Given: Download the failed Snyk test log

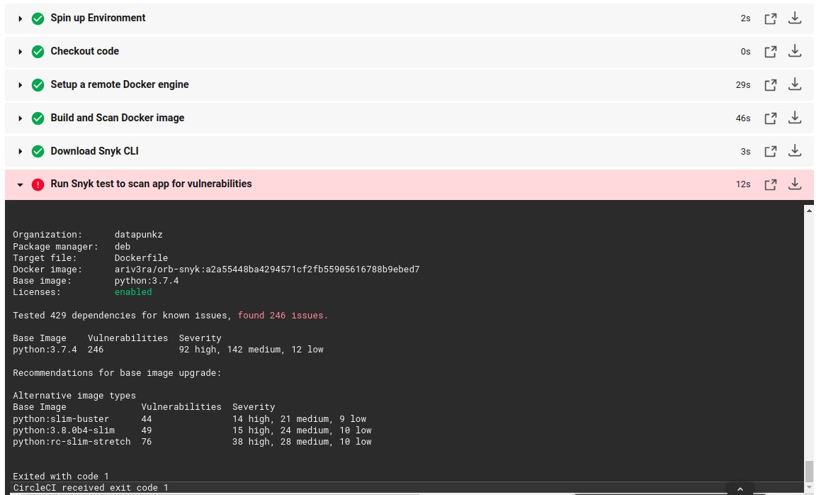Looking at the screenshot, I should coord(795,184).
